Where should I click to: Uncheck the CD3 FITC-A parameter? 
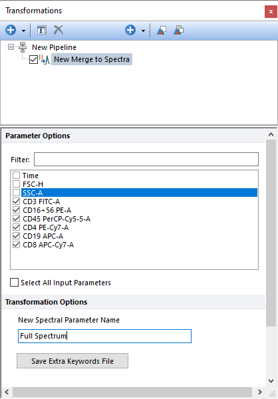16,201
